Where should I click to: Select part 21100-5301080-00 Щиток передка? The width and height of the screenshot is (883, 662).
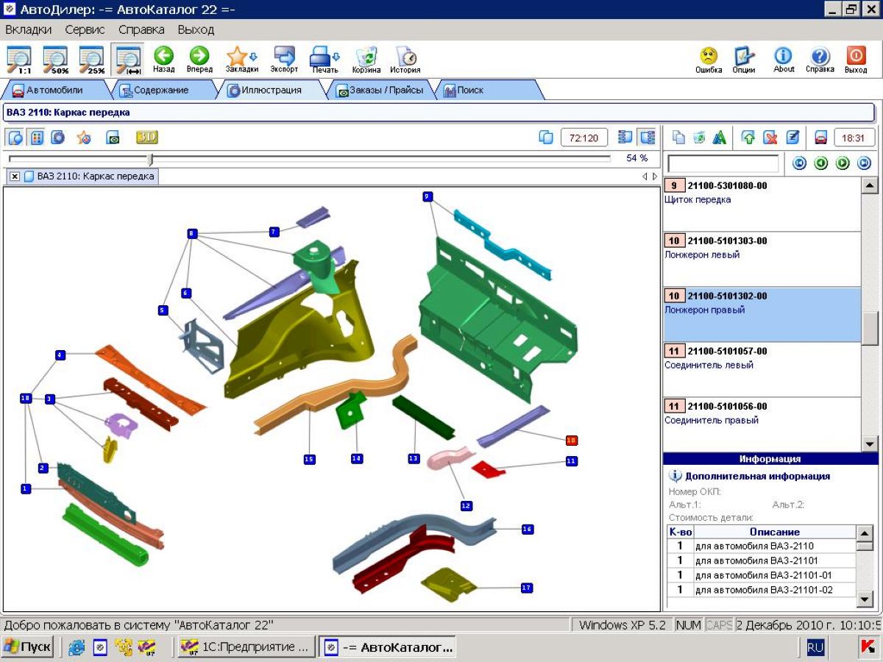[x=762, y=204]
